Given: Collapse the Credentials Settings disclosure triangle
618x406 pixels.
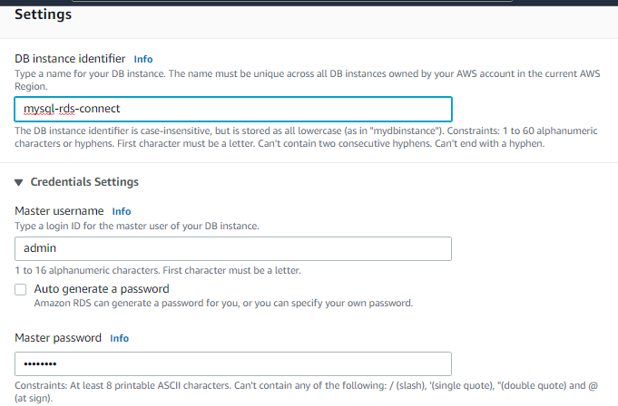Looking at the screenshot, I should tap(18, 182).
